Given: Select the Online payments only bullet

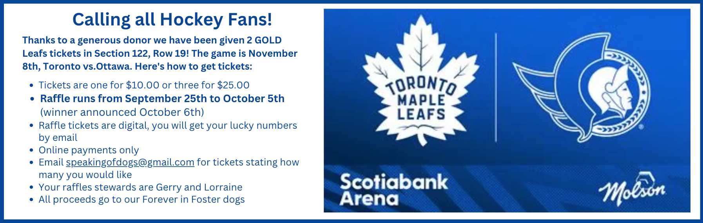Looking at the screenshot, I should point(89,150).
